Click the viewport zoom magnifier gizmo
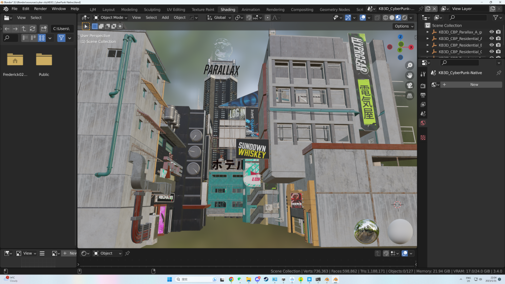Screen dimensions: 505x284 (410, 66)
